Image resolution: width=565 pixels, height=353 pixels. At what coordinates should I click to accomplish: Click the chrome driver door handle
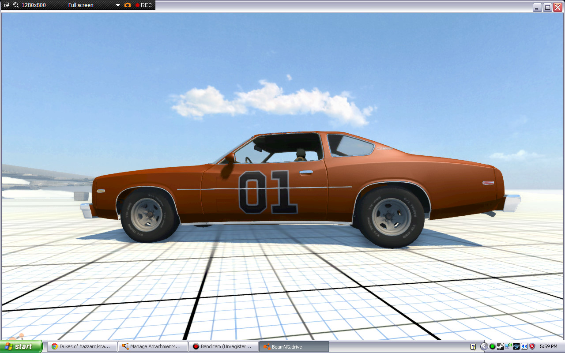(306, 172)
